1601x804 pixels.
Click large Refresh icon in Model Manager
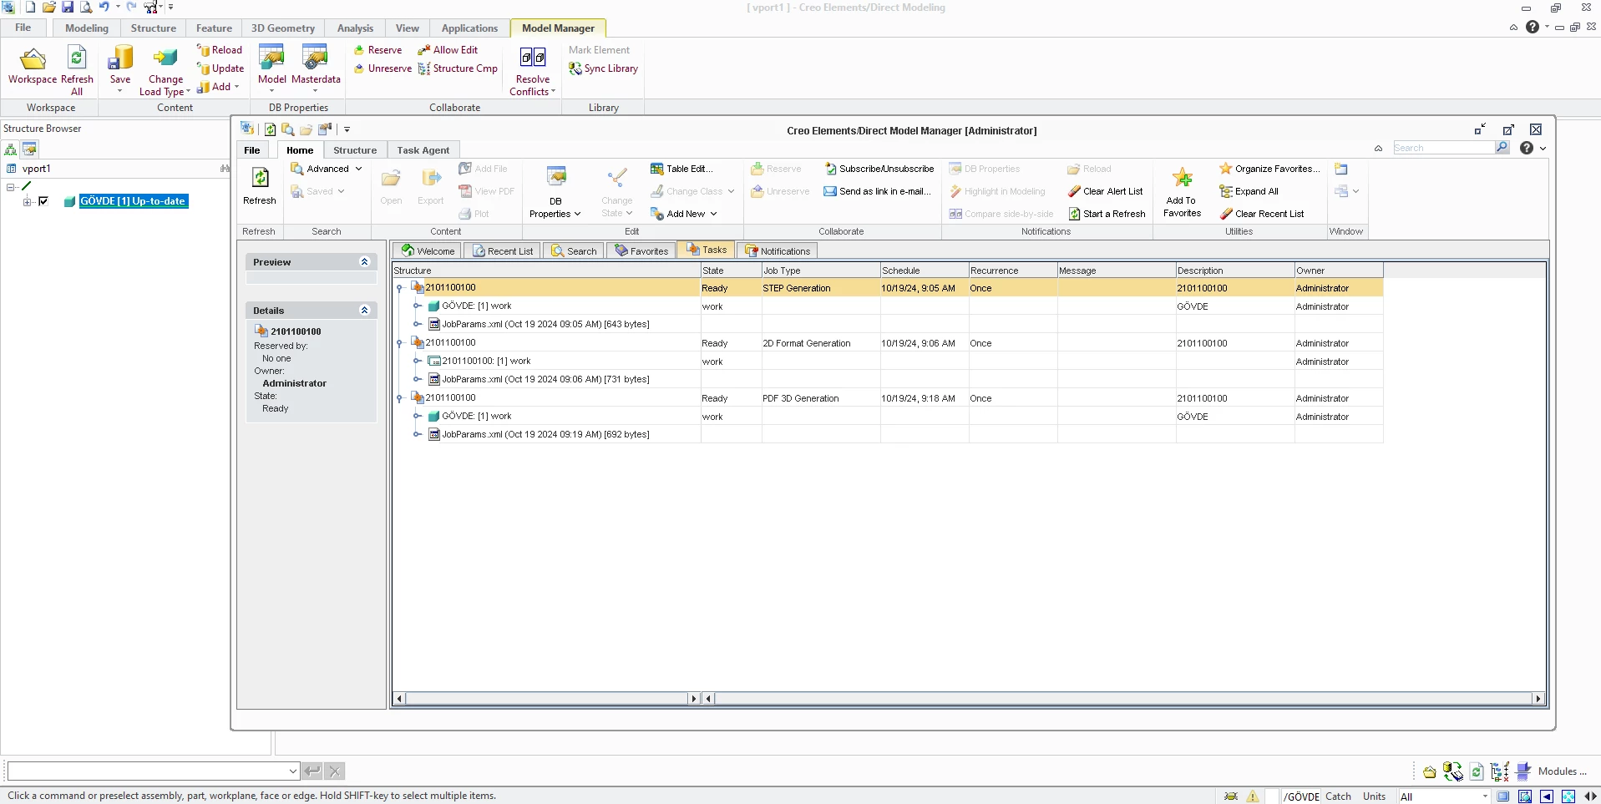coord(260,185)
